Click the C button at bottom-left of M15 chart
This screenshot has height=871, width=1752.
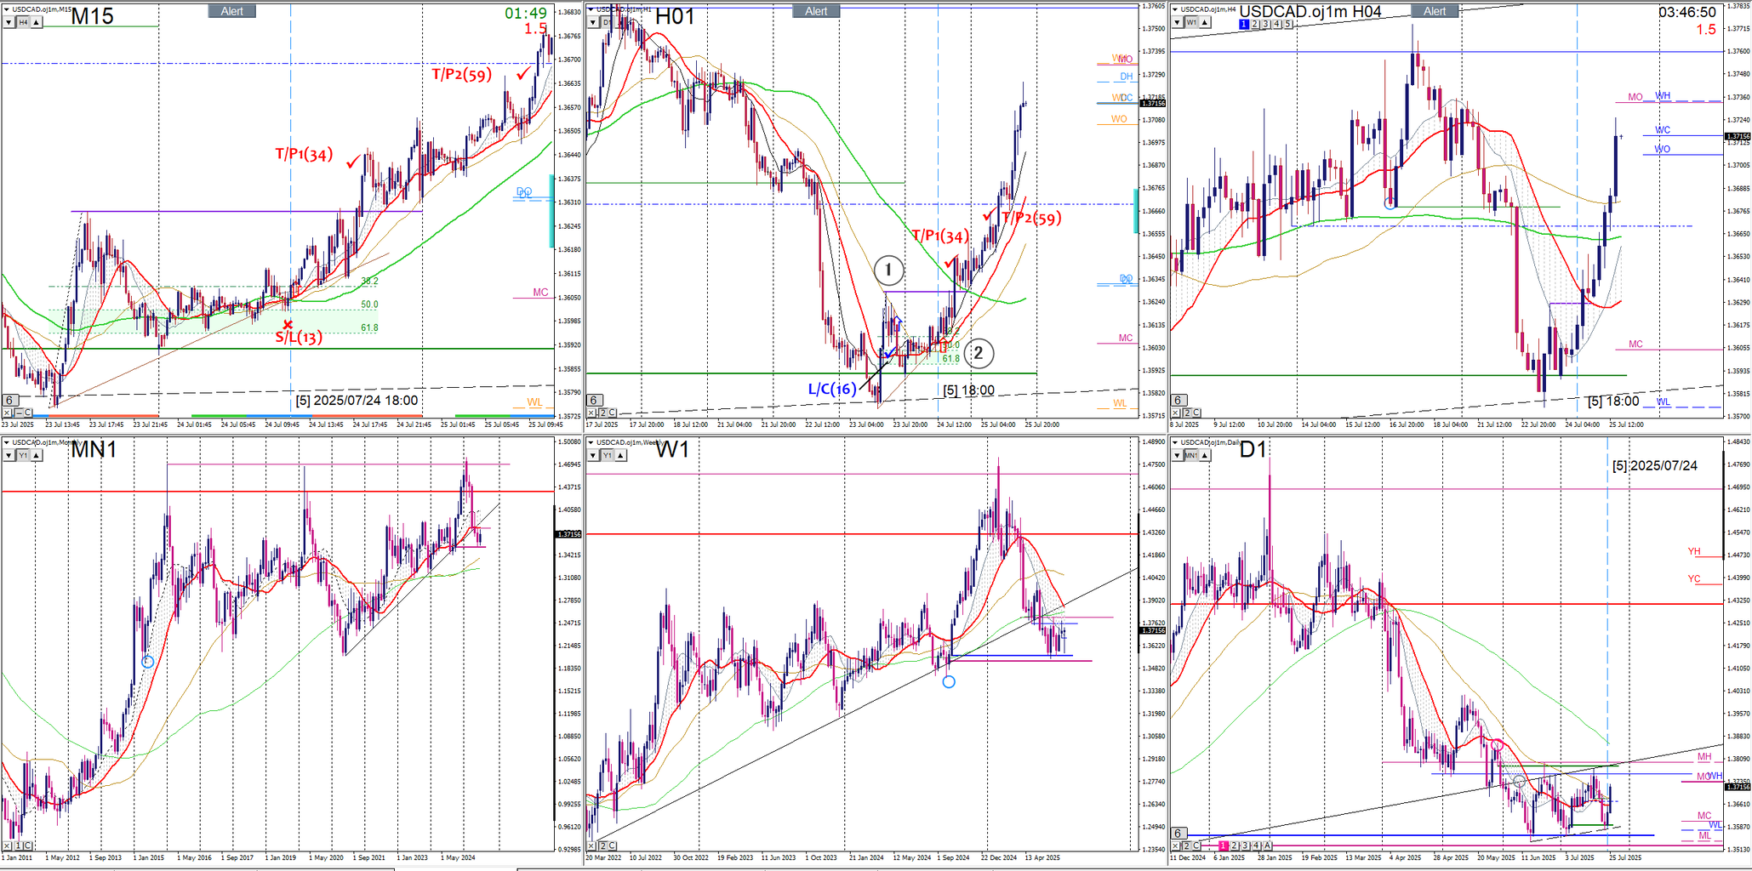pos(28,413)
